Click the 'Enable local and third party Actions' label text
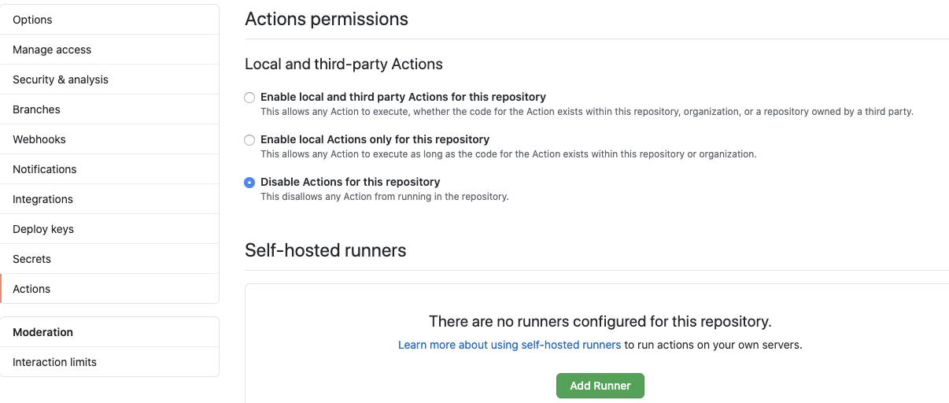This screenshot has width=949, height=403. 403,97
